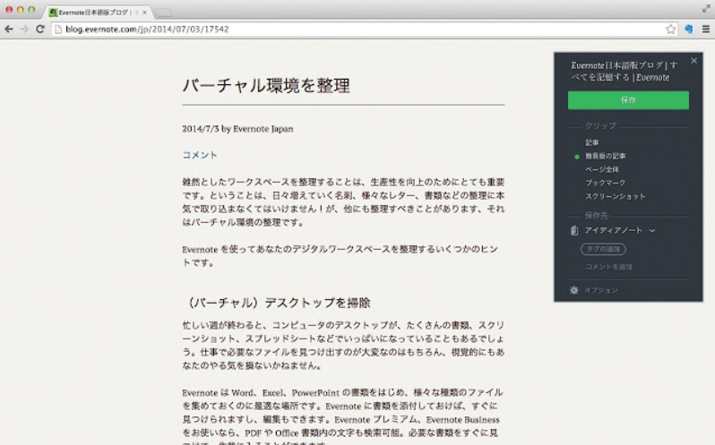Click the article title バーチャル環境を整理

point(266,86)
